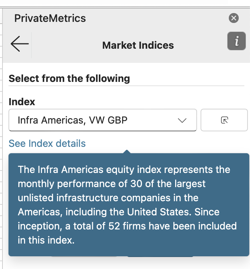Open the "See Index details" link
Screen dimensions: 250x269
[47, 144]
